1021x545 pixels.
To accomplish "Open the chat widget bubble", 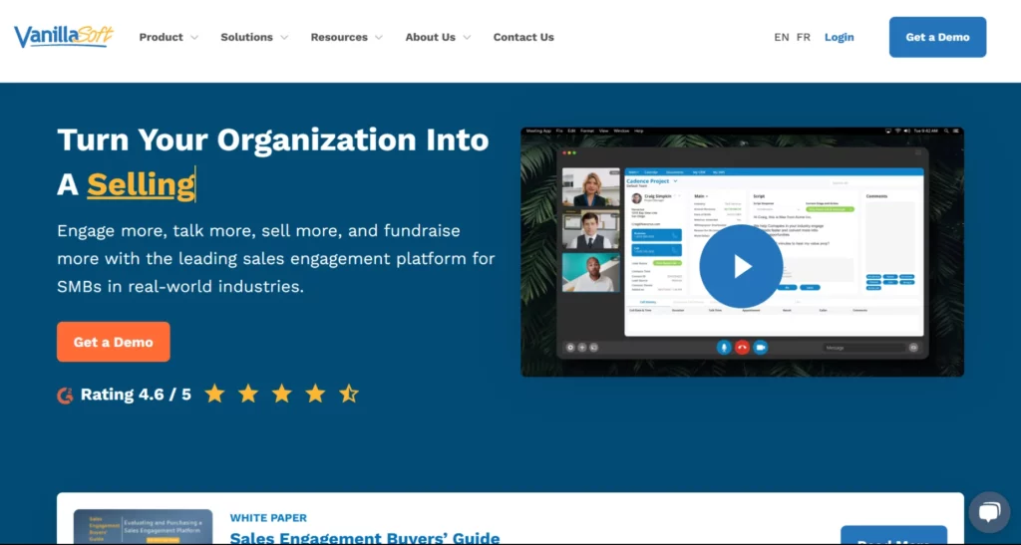I will (x=989, y=512).
